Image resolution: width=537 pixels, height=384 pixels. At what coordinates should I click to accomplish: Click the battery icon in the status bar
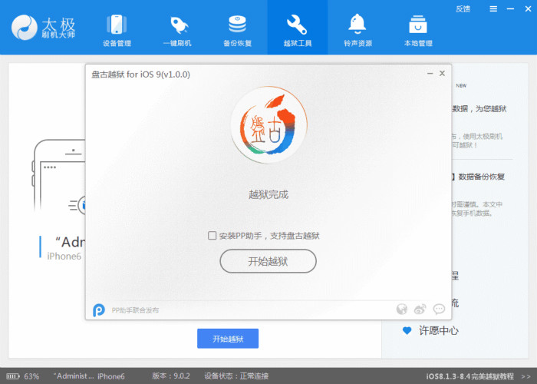point(13,376)
